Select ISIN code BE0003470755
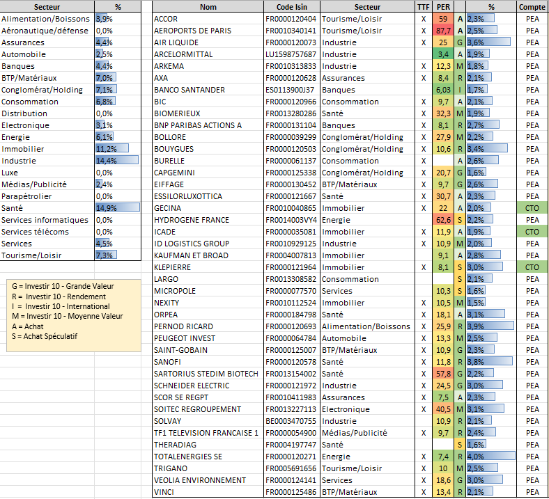This screenshot has width=549, height=499. (x=292, y=421)
